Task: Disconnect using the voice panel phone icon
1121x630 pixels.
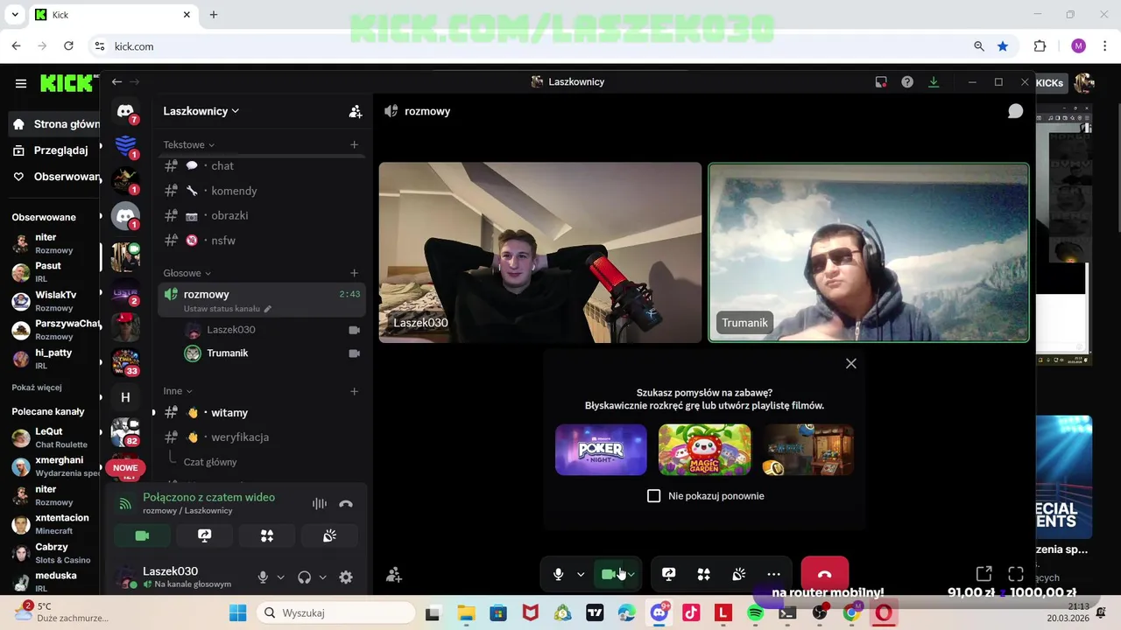Action: point(346,503)
